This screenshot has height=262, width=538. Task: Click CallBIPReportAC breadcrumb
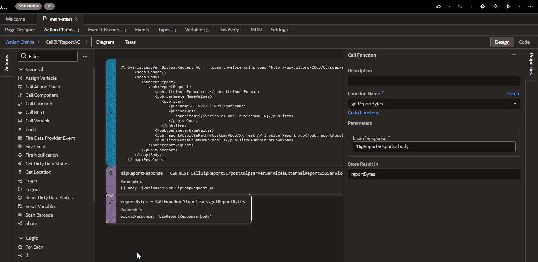point(63,42)
